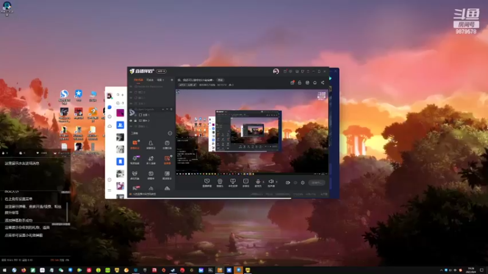Click the gift icon with the red badge above the preview
Image resolution: width=488 pixels, height=274 pixels.
(x=292, y=83)
